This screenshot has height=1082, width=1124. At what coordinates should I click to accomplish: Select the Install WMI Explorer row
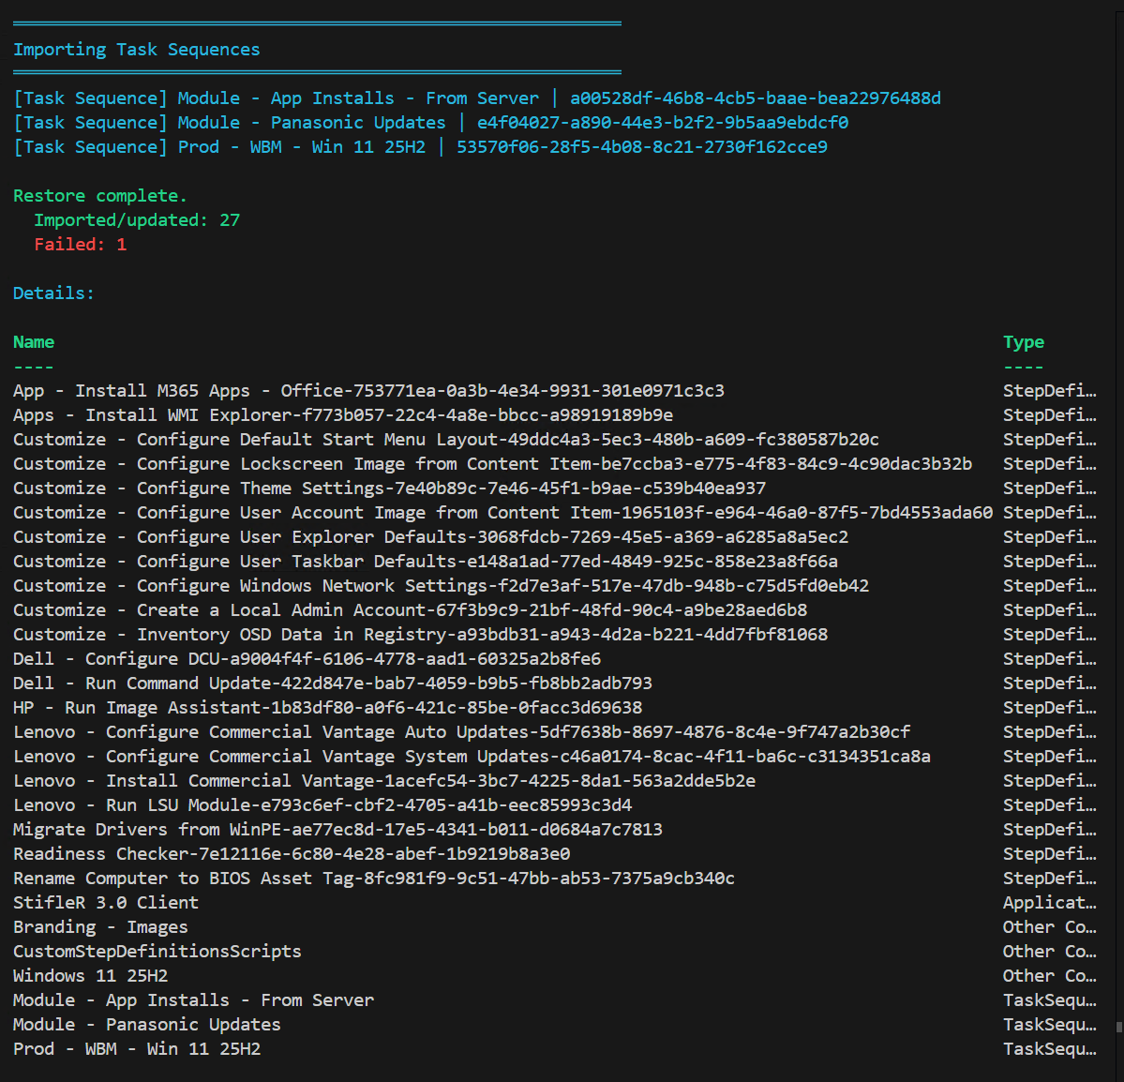(343, 415)
